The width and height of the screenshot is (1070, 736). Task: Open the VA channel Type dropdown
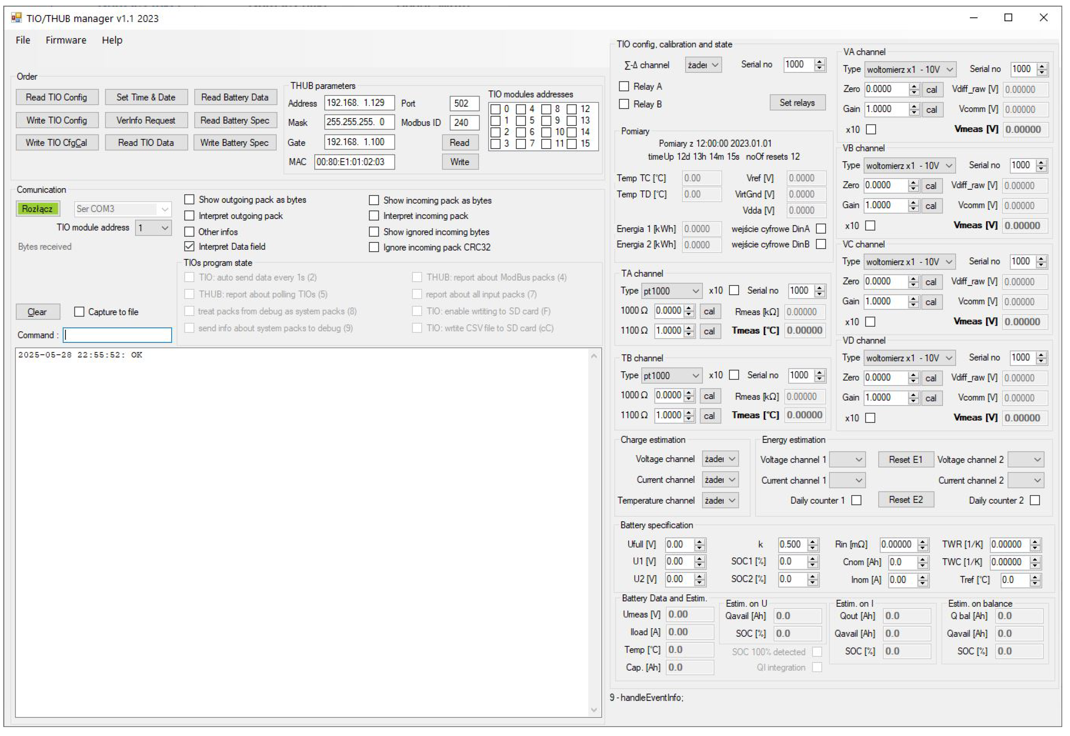(910, 70)
